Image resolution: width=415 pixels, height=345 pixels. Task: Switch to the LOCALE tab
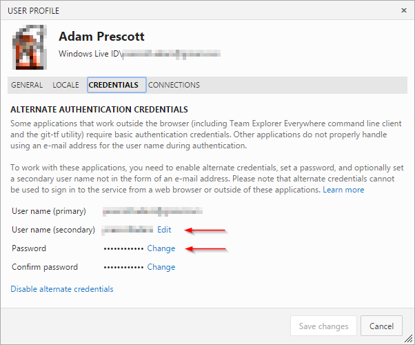tap(65, 86)
